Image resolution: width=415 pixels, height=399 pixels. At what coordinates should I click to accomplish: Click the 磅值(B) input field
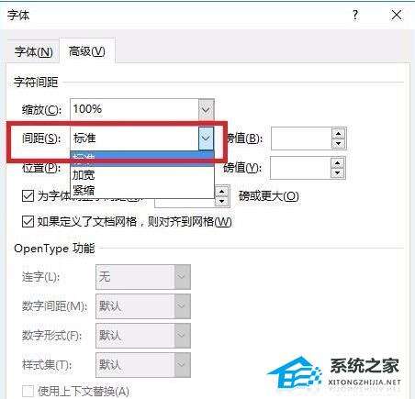(301, 139)
